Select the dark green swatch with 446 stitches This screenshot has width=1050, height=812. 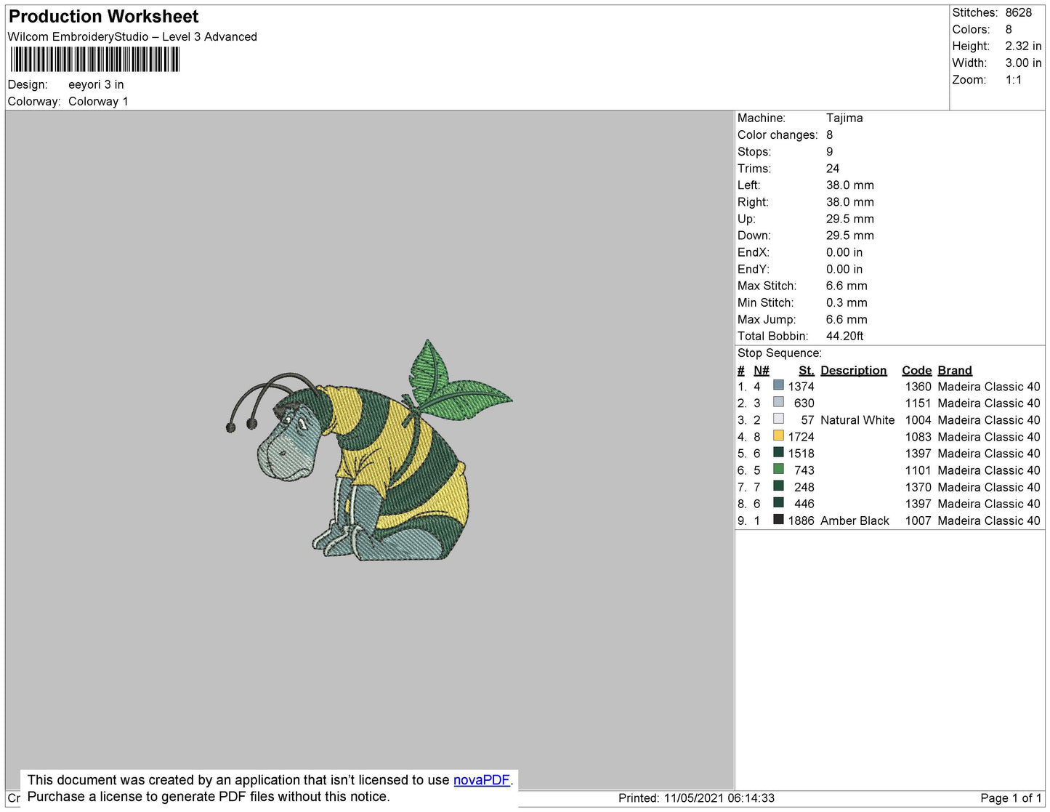click(x=778, y=502)
